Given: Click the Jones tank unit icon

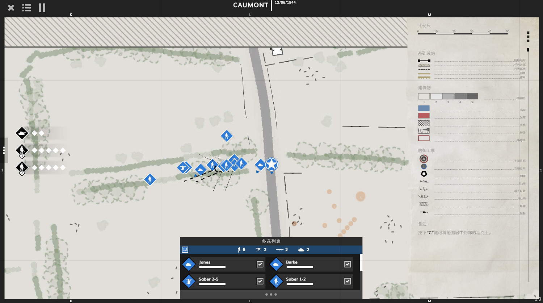Looking at the screenshot, I should point(189,265).
